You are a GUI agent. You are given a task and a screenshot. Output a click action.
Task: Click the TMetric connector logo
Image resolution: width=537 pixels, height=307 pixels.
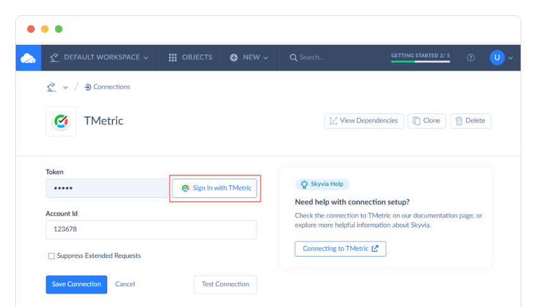point(61,121)
